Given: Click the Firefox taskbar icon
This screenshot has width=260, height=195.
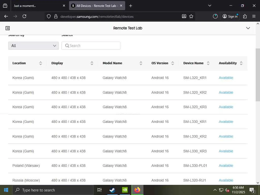Looking at the screenshot, I should (137, 190).
